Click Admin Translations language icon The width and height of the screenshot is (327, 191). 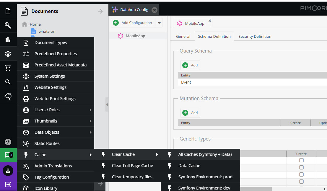26,166
